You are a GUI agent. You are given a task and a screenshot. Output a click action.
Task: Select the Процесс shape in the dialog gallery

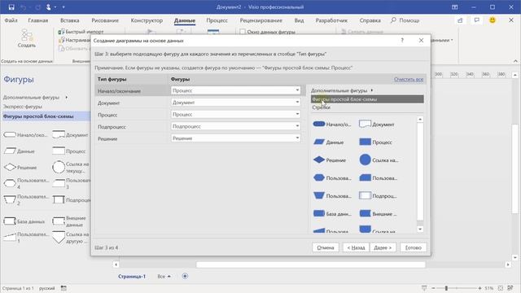(x=376, y=142)
